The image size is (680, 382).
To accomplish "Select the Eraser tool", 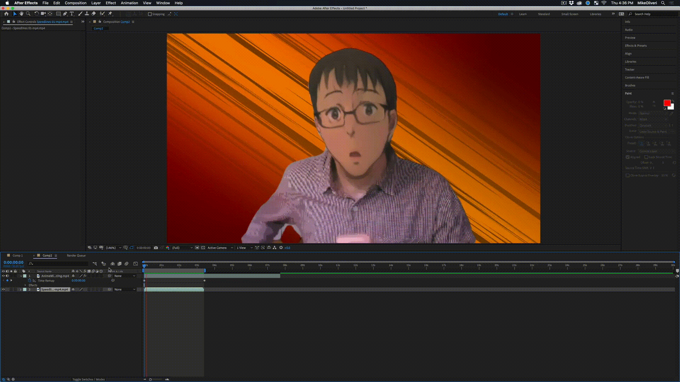I will tap(94, 14).
